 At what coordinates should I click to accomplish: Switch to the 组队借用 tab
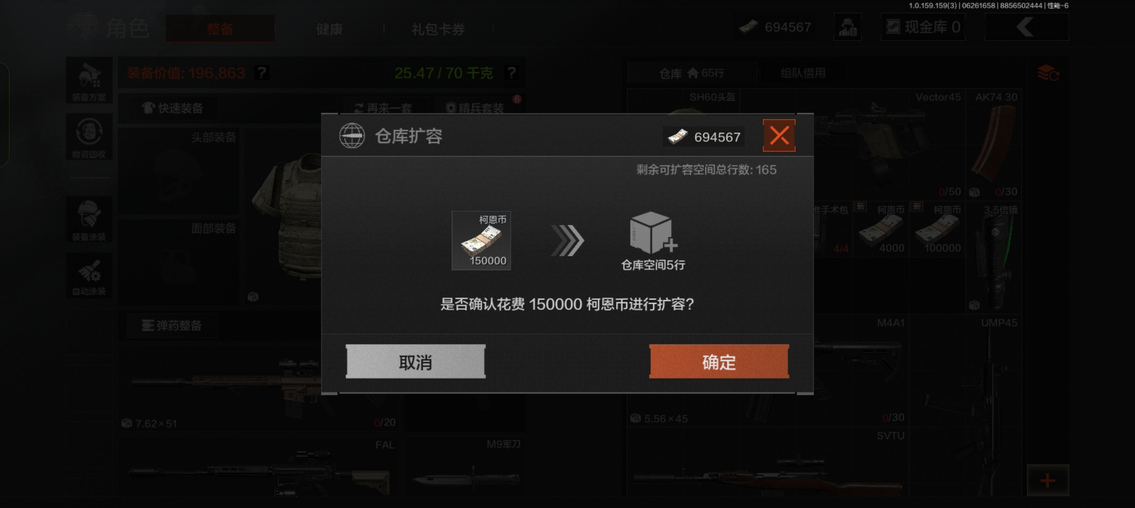click(x=803, y=73)
